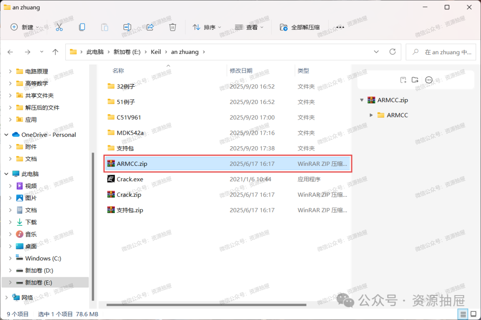The height and width of the screenshot is (320, 481).
Task: Click 新加卷 (E:) in address breadcrumb
Action: 127,52
